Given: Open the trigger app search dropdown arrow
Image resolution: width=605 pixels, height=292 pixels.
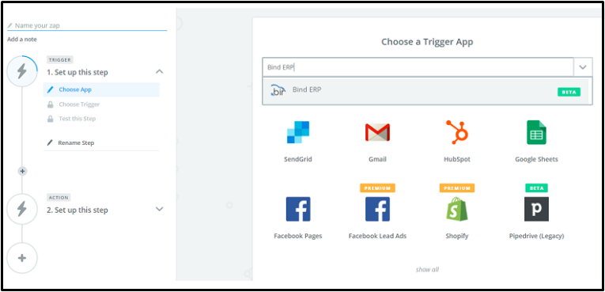Looking at the screenshot, I should click(583, 67).
